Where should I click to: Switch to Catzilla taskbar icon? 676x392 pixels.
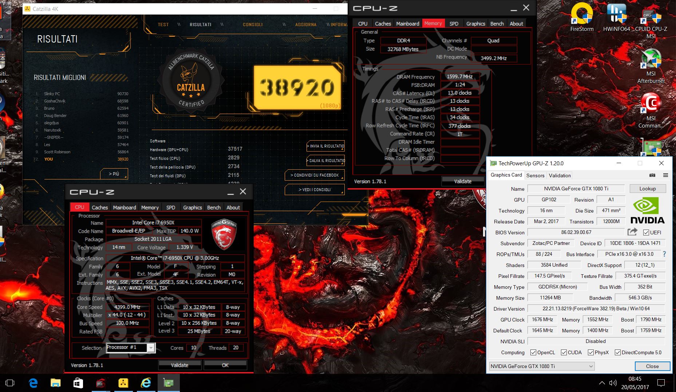pos(123,383)
